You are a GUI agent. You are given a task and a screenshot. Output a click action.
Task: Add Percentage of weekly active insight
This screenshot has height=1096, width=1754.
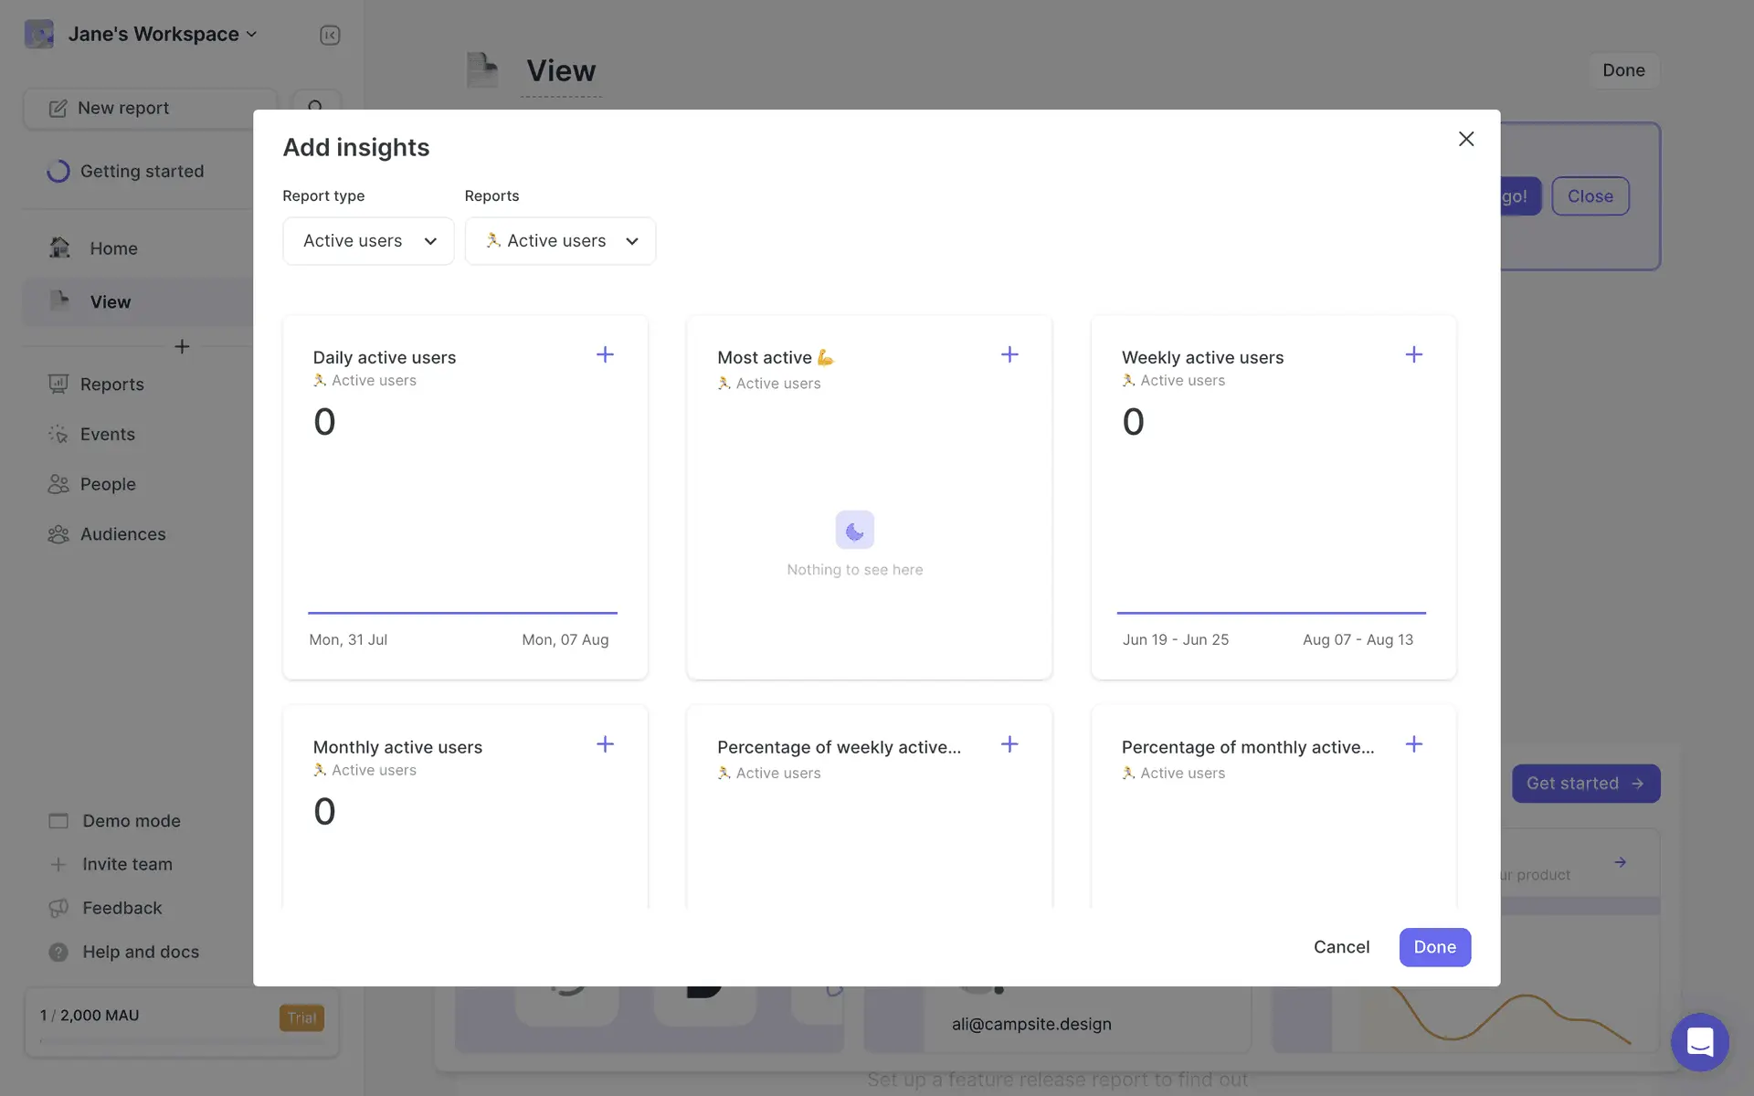(1009, 744)
